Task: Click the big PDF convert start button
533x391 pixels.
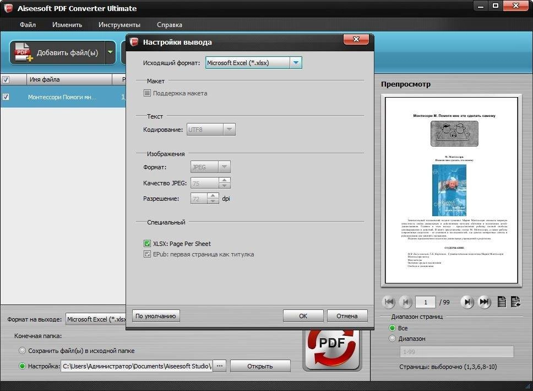Action: point(332,350)
